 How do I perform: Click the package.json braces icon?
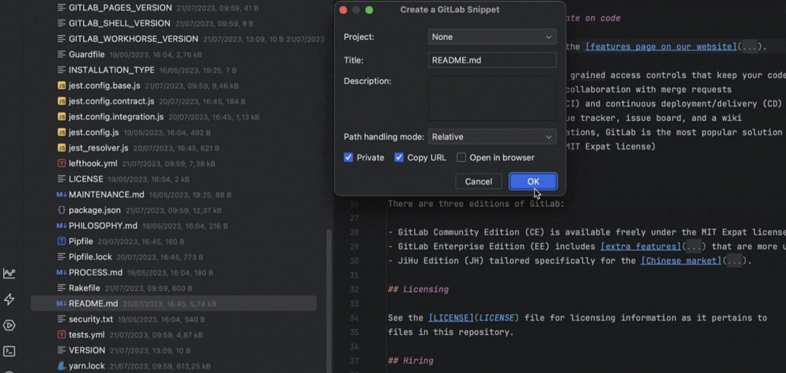click(x=62, y=211)
